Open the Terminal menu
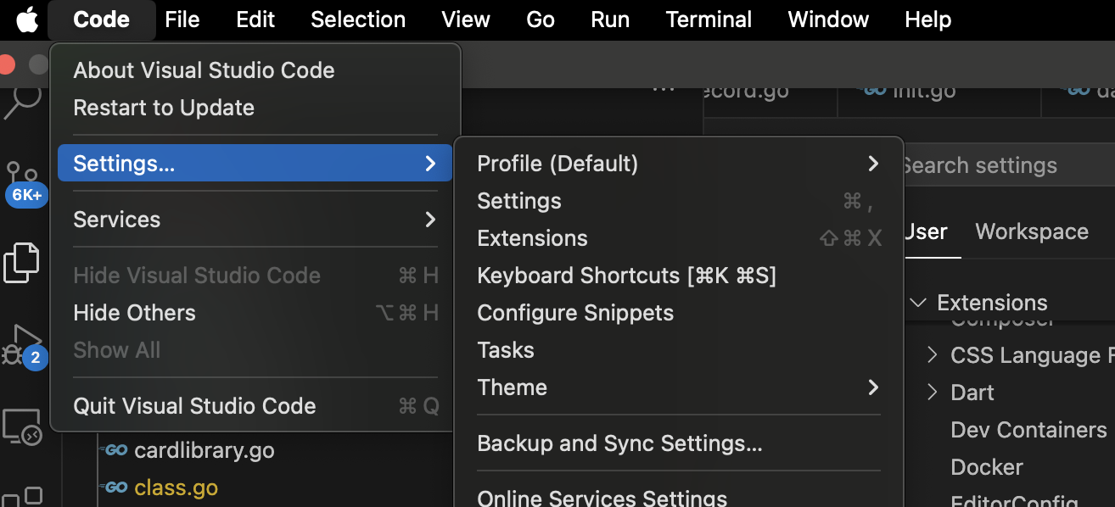Viewport: 1115px width, 507px height. coord(709,19)
